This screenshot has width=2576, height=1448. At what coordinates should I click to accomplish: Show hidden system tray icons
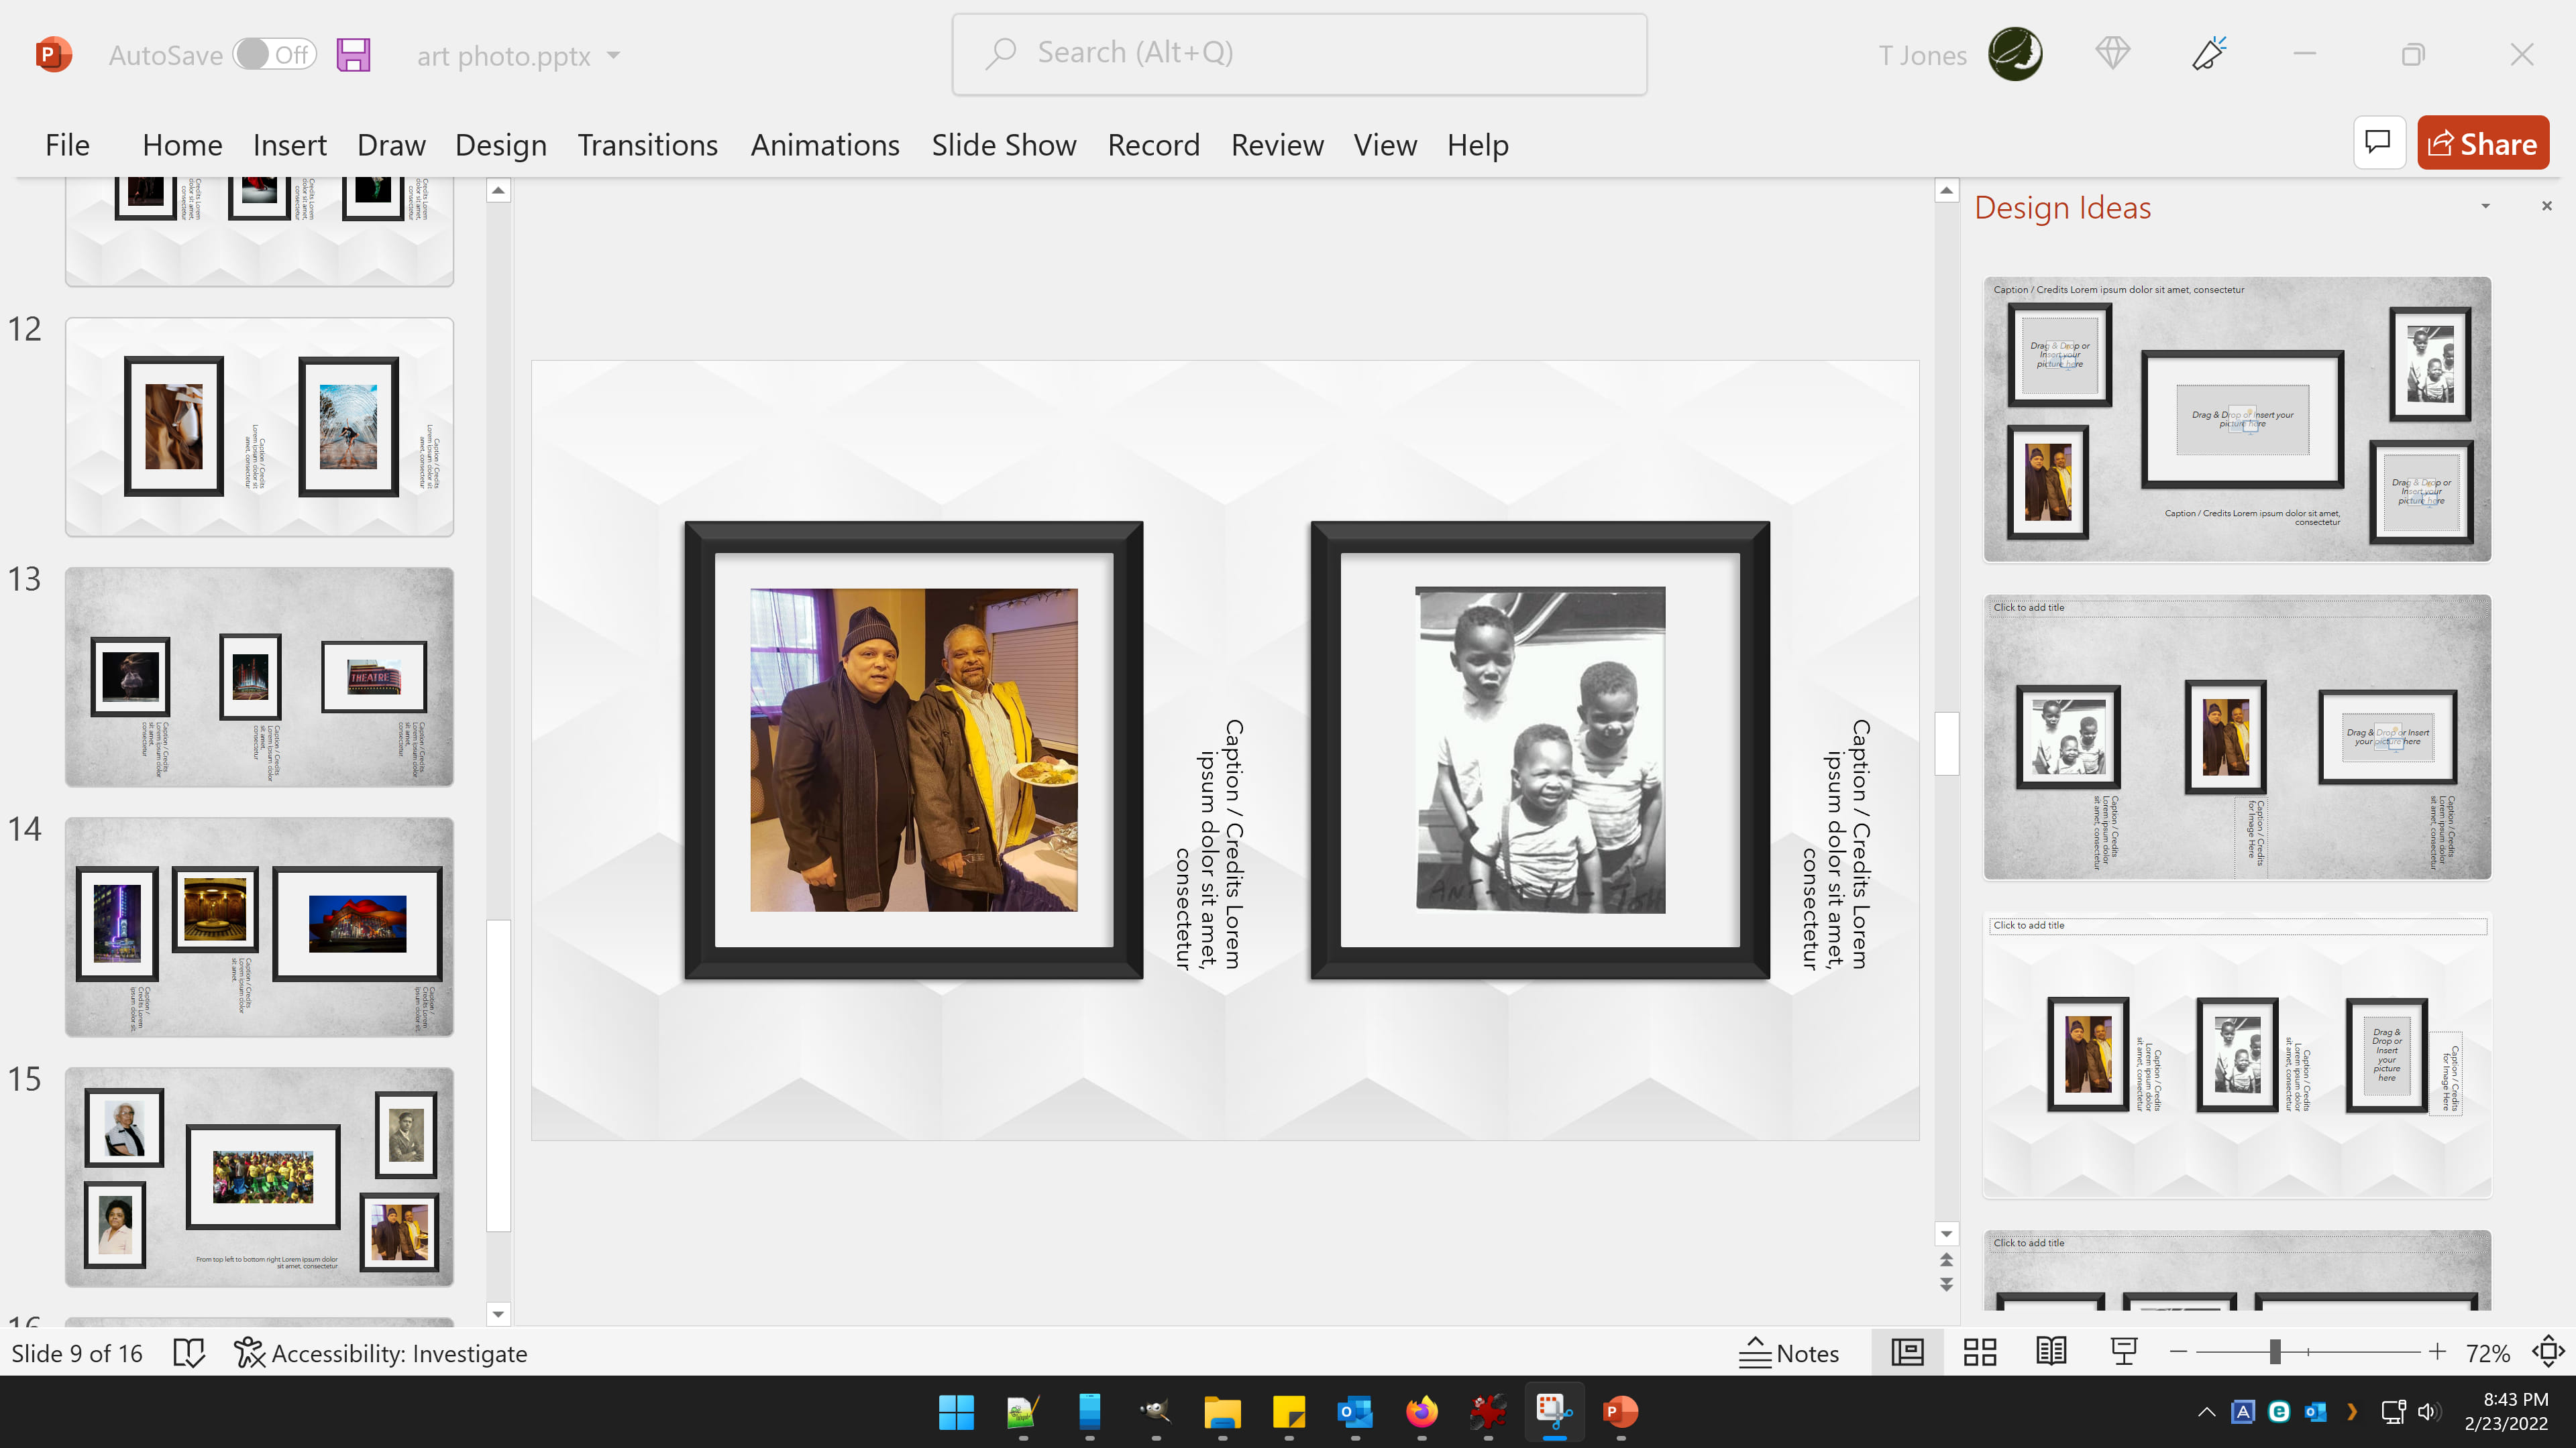coord(2206,1412)
